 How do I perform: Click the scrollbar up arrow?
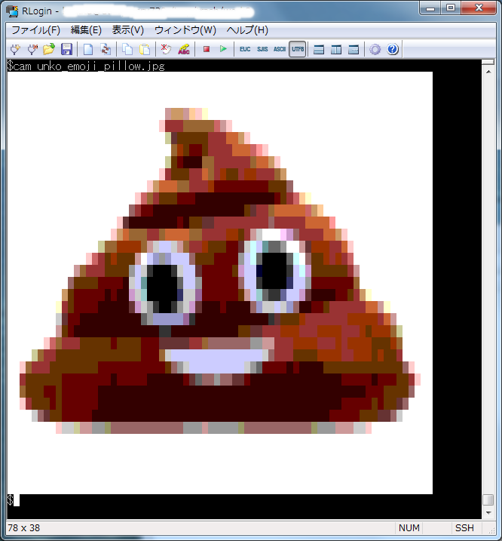tap(488, 72)
